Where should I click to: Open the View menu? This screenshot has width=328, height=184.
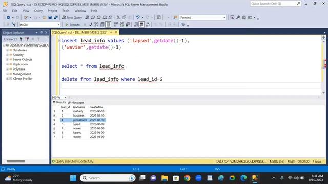coord(26,11)
